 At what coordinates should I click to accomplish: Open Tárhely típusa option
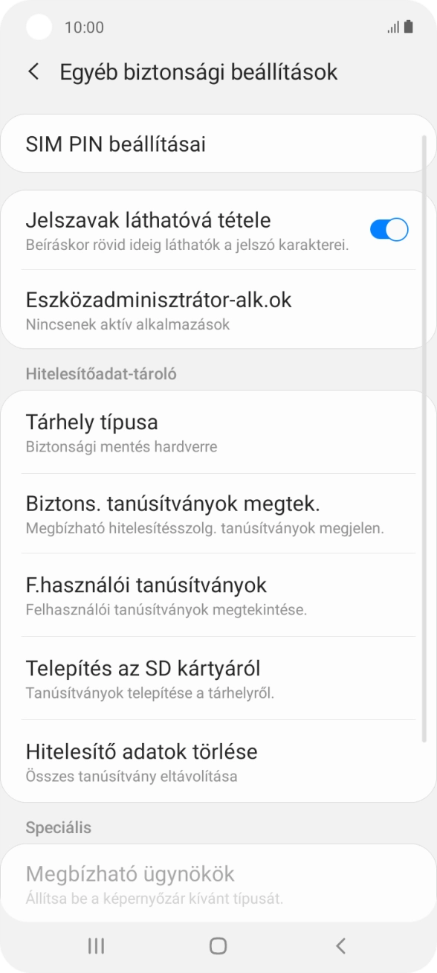pos(218,431)
